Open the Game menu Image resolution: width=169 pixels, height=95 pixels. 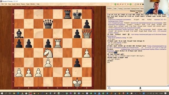[x=18, y=4]
